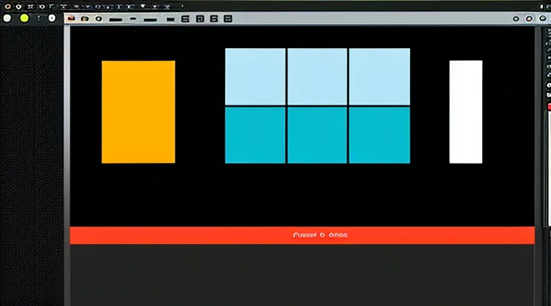The width and height of the screenshot is (551, 306).
Task: Select the orange rectangle on canvas
Action: (139, 112)
